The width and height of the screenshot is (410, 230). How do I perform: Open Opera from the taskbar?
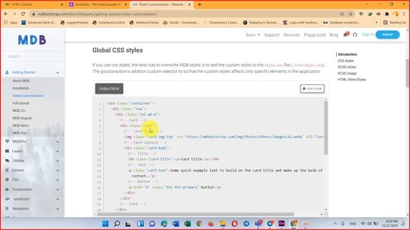tap(234, 224)
